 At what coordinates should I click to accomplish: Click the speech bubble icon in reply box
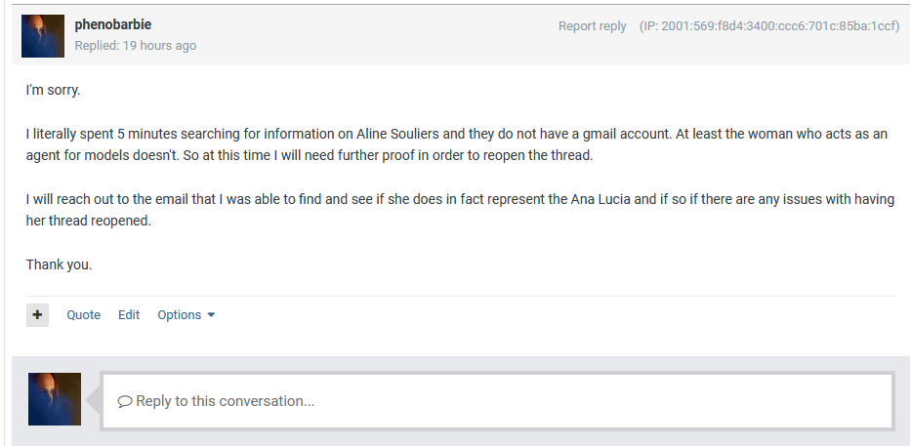(x=124, y=401)
